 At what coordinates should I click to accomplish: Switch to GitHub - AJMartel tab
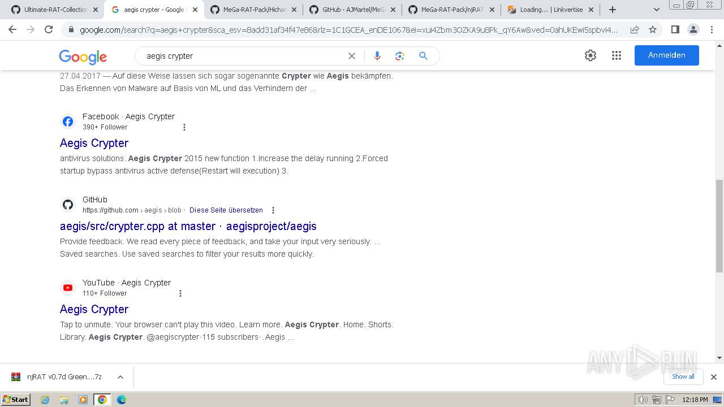point(352,10)
